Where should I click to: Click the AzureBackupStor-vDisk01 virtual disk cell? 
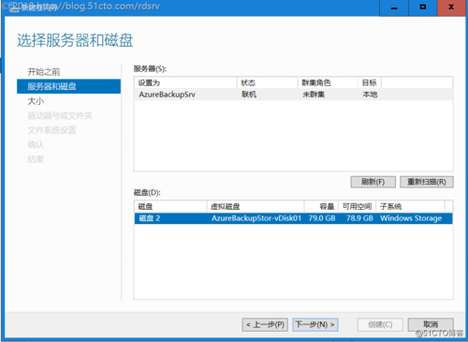click(256, 218)
